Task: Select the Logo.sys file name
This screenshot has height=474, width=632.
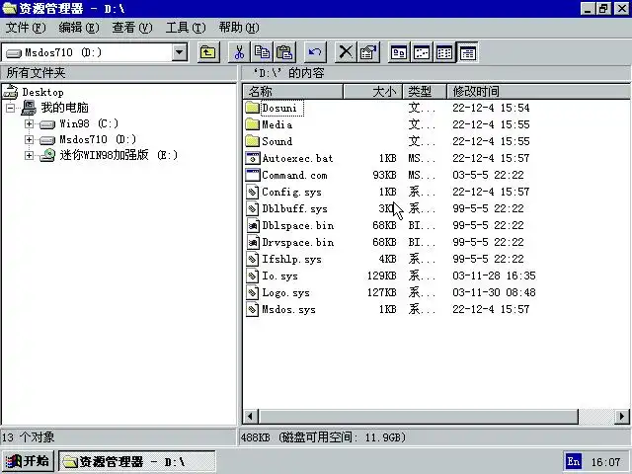Action: 285,293
